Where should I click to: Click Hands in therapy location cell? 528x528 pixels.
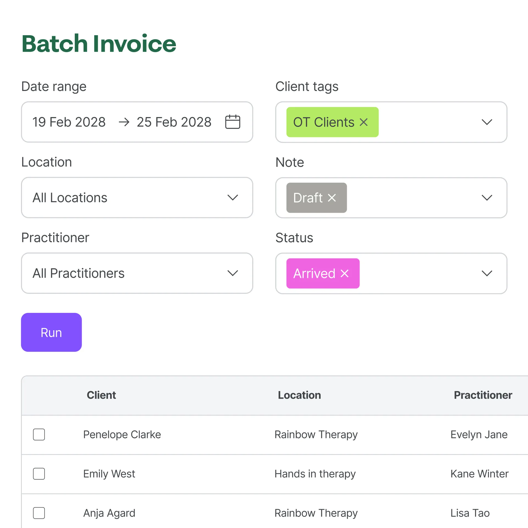coord(315,474)
